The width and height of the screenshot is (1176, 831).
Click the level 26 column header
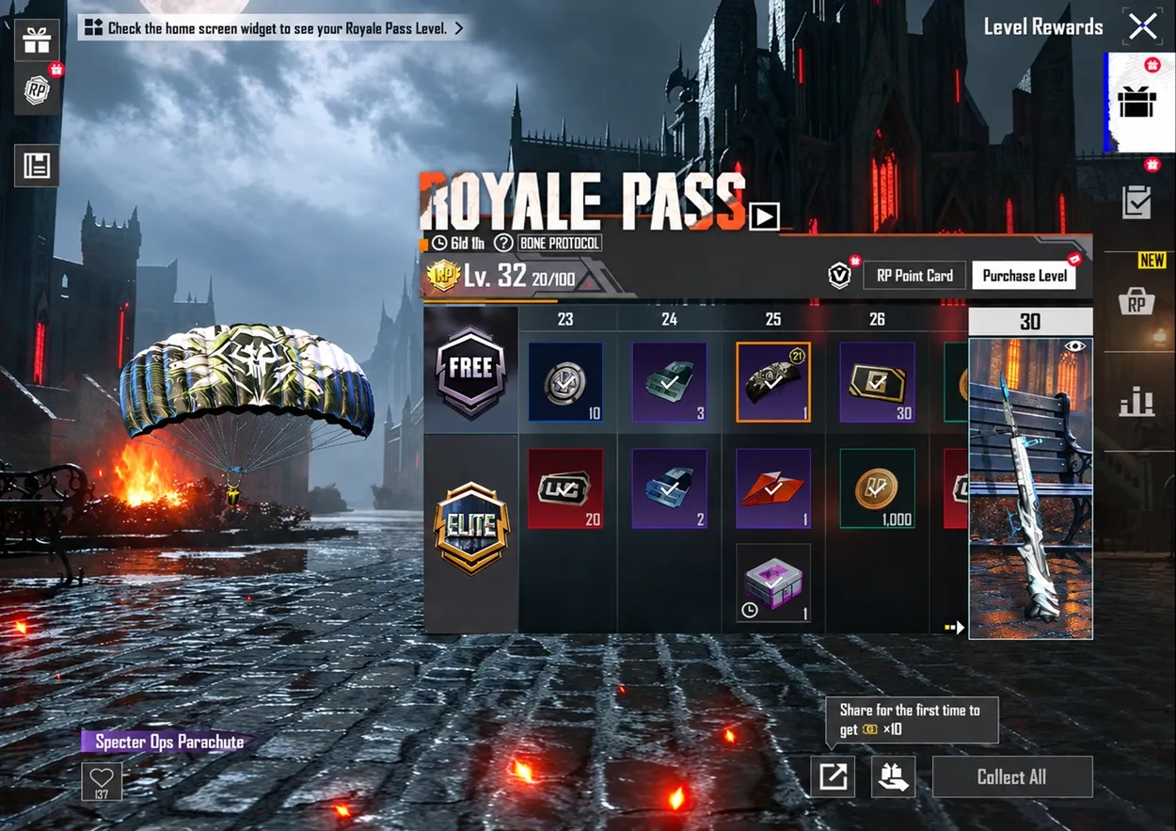(877, 319)
